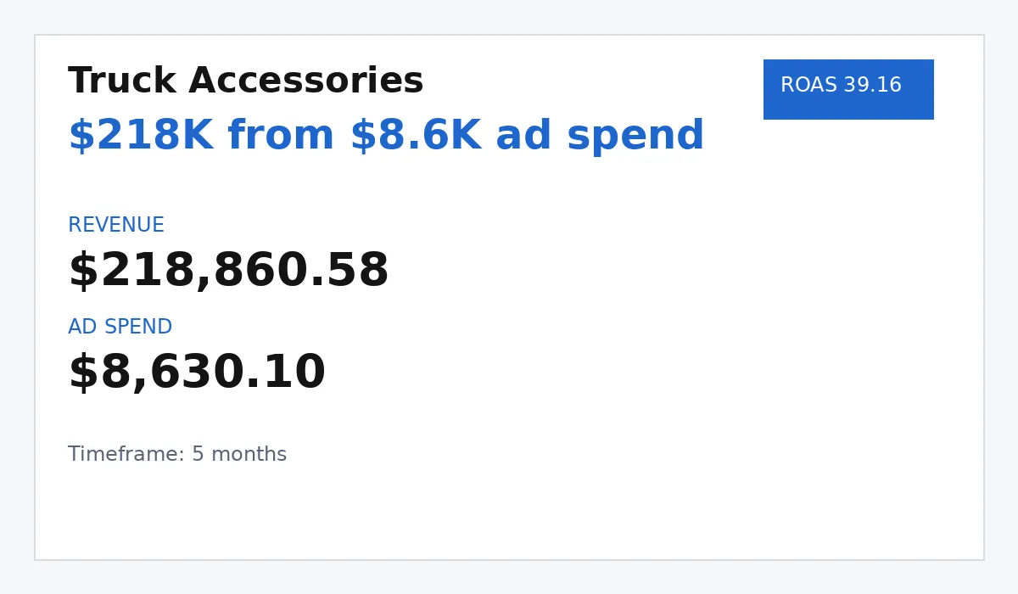Click the $218,860.58 revenue figure

pyautogui.click(x=228, y=272)
